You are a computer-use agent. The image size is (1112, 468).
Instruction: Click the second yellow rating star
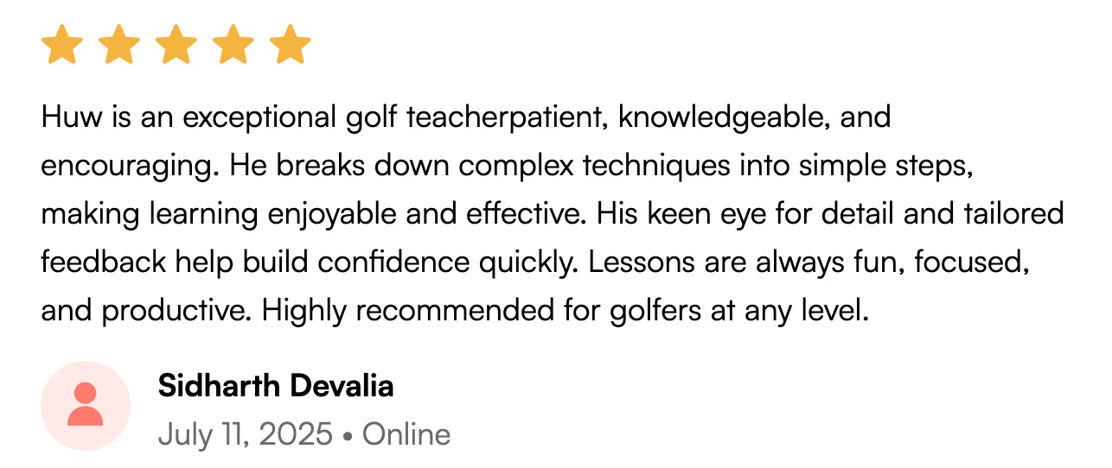[x=118, y=45]
